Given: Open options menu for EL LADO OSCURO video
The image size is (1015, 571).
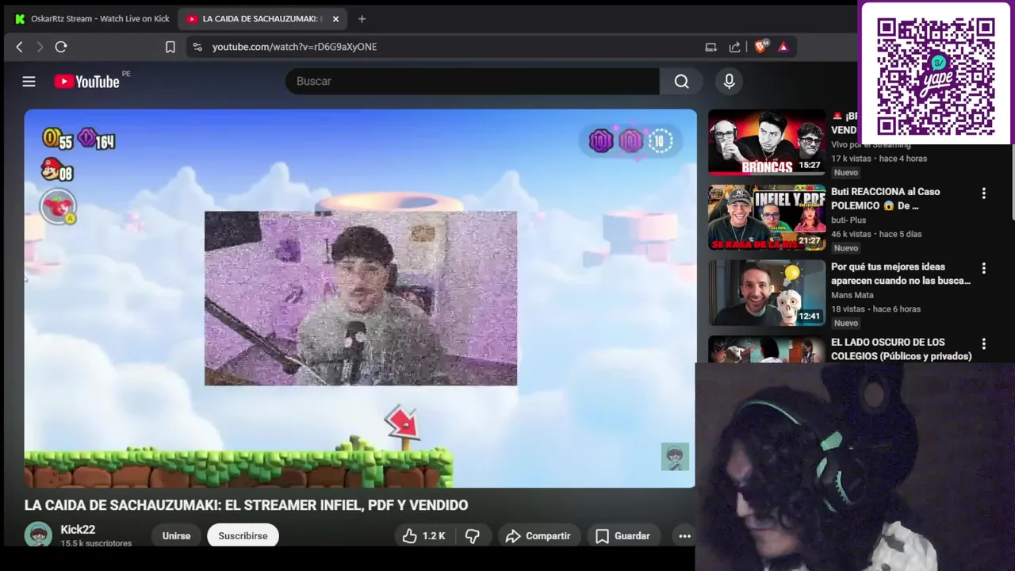Looking at the screenshot, I should pos(984,343).
